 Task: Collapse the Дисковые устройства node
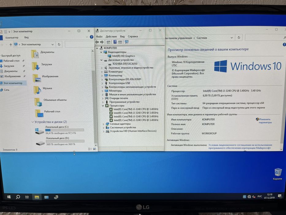click(x=101, y=60)
